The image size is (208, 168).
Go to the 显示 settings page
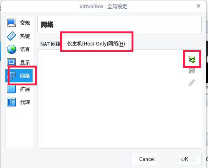point(25,62)
